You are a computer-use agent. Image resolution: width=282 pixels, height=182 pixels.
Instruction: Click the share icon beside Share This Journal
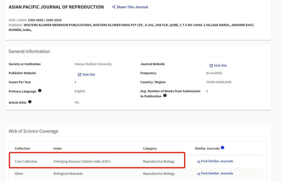[x=114, y=7]
